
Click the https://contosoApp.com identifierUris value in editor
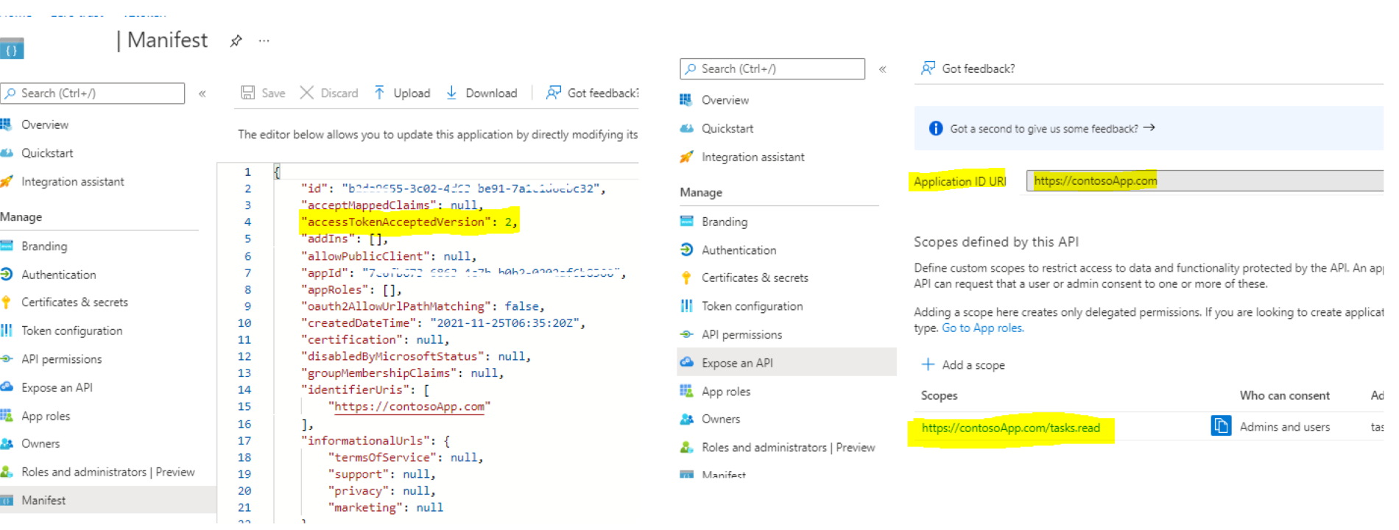point(409,406)
